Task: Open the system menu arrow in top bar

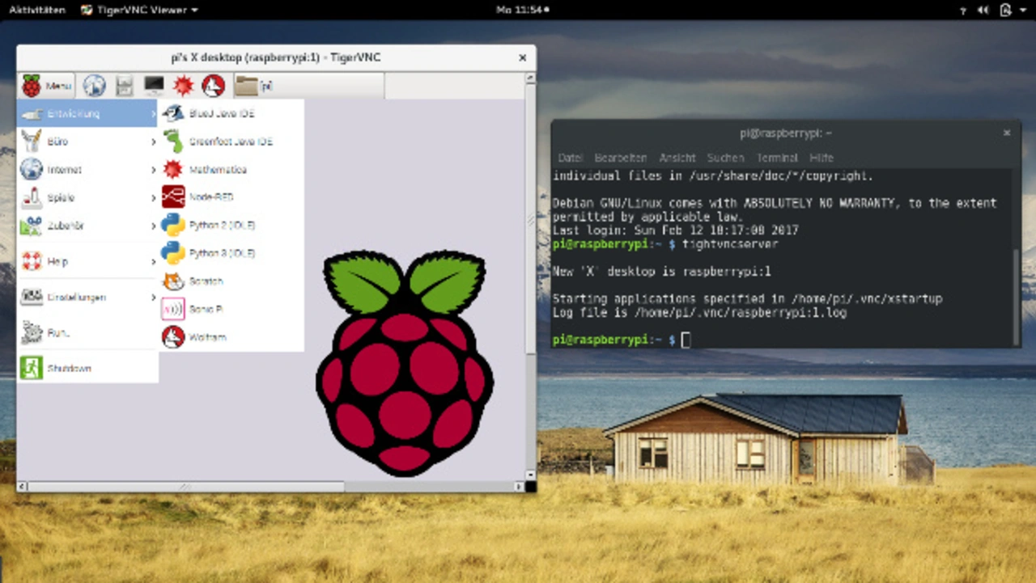Action: pyautogui.click(x=1024, y=10)
